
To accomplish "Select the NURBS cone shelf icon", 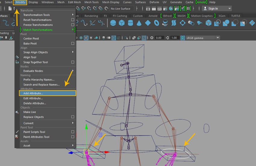I will [x=139, y=23].
